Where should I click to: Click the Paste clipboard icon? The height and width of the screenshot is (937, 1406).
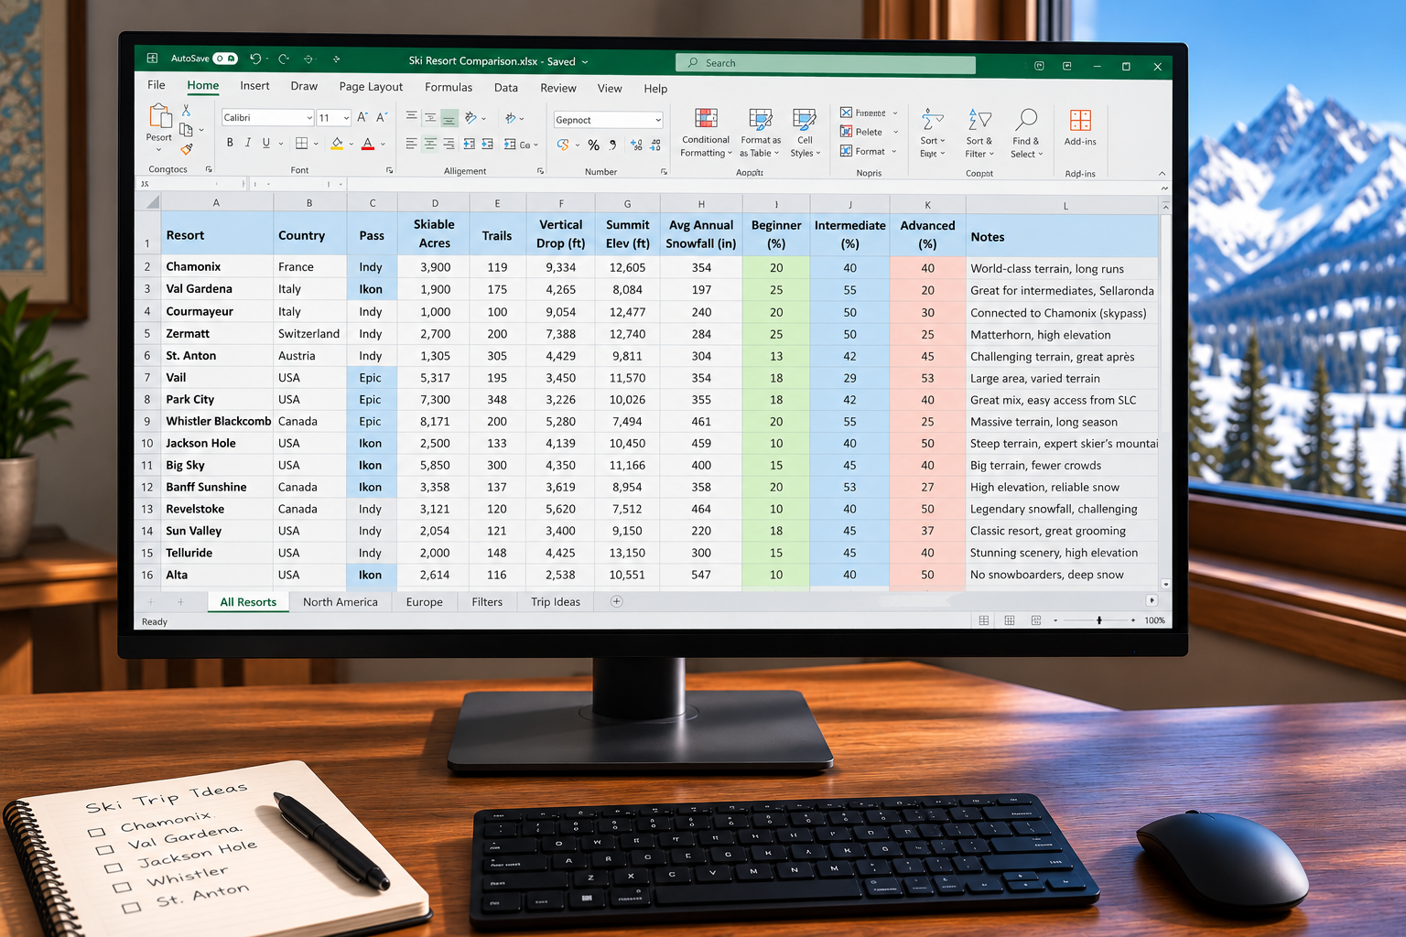tap(160, 116)
